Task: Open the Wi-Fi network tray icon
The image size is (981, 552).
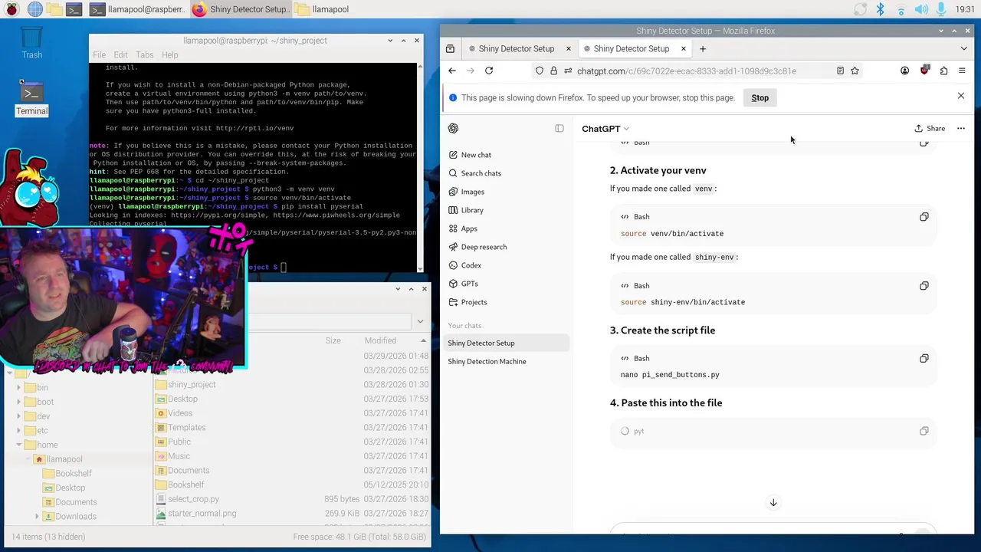Action: 901,9
